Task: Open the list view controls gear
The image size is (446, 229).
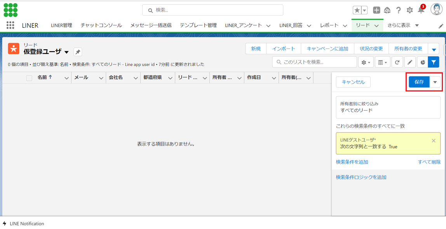Action: 366,62
